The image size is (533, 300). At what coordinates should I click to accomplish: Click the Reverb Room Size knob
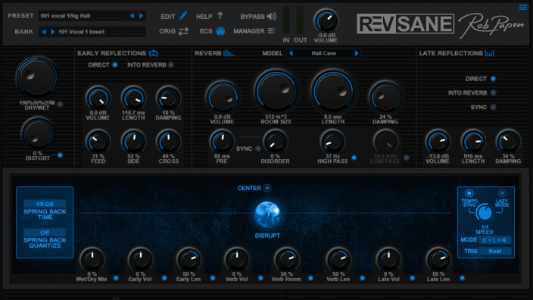pyautogui.click(x=276, y=91)
